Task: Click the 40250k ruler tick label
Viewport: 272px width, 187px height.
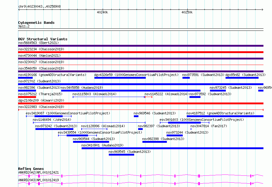Action: 187,12
